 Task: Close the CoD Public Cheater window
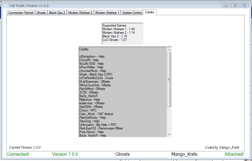click(x=244, y=6)
